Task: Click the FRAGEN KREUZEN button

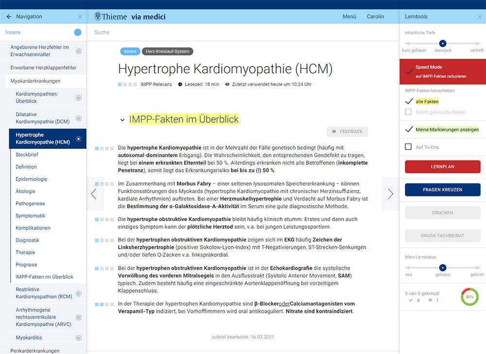Action: tap(443, 190)
